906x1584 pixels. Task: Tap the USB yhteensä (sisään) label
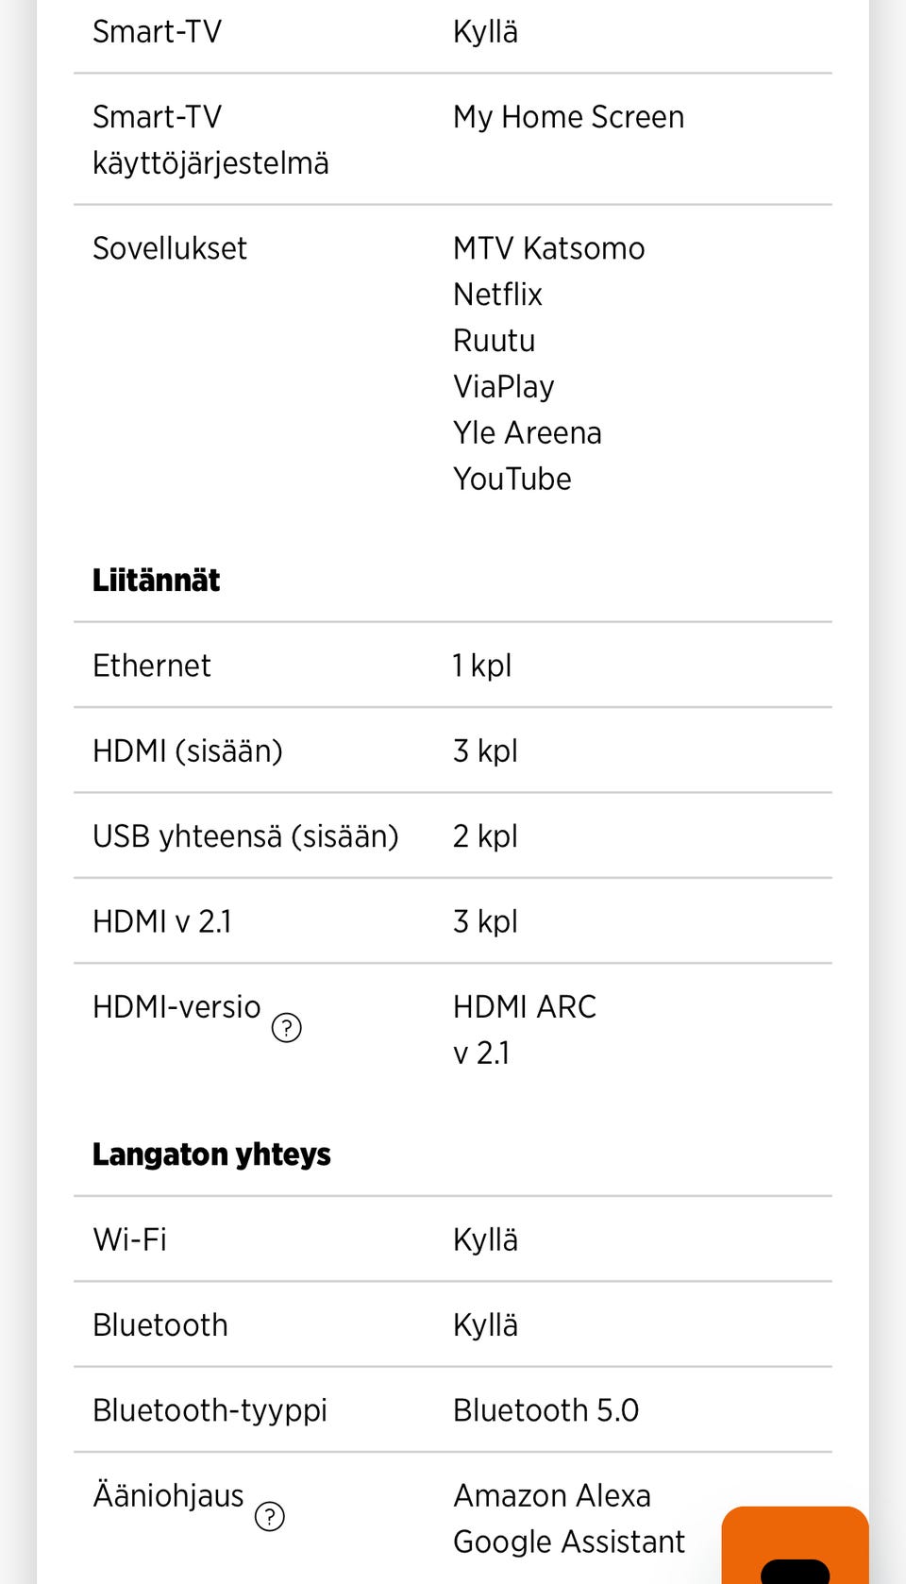(245, 836)
